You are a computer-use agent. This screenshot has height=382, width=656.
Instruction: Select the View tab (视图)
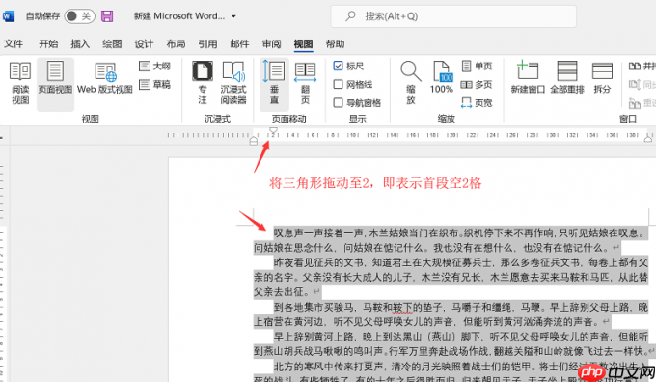tap(303, 44)
